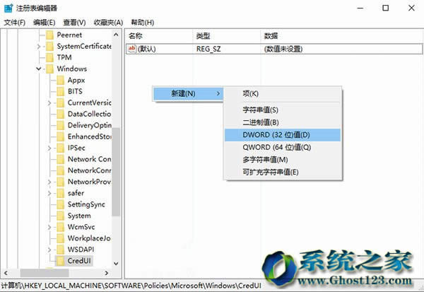Open the 编辑(E) menu

(43, 23)
